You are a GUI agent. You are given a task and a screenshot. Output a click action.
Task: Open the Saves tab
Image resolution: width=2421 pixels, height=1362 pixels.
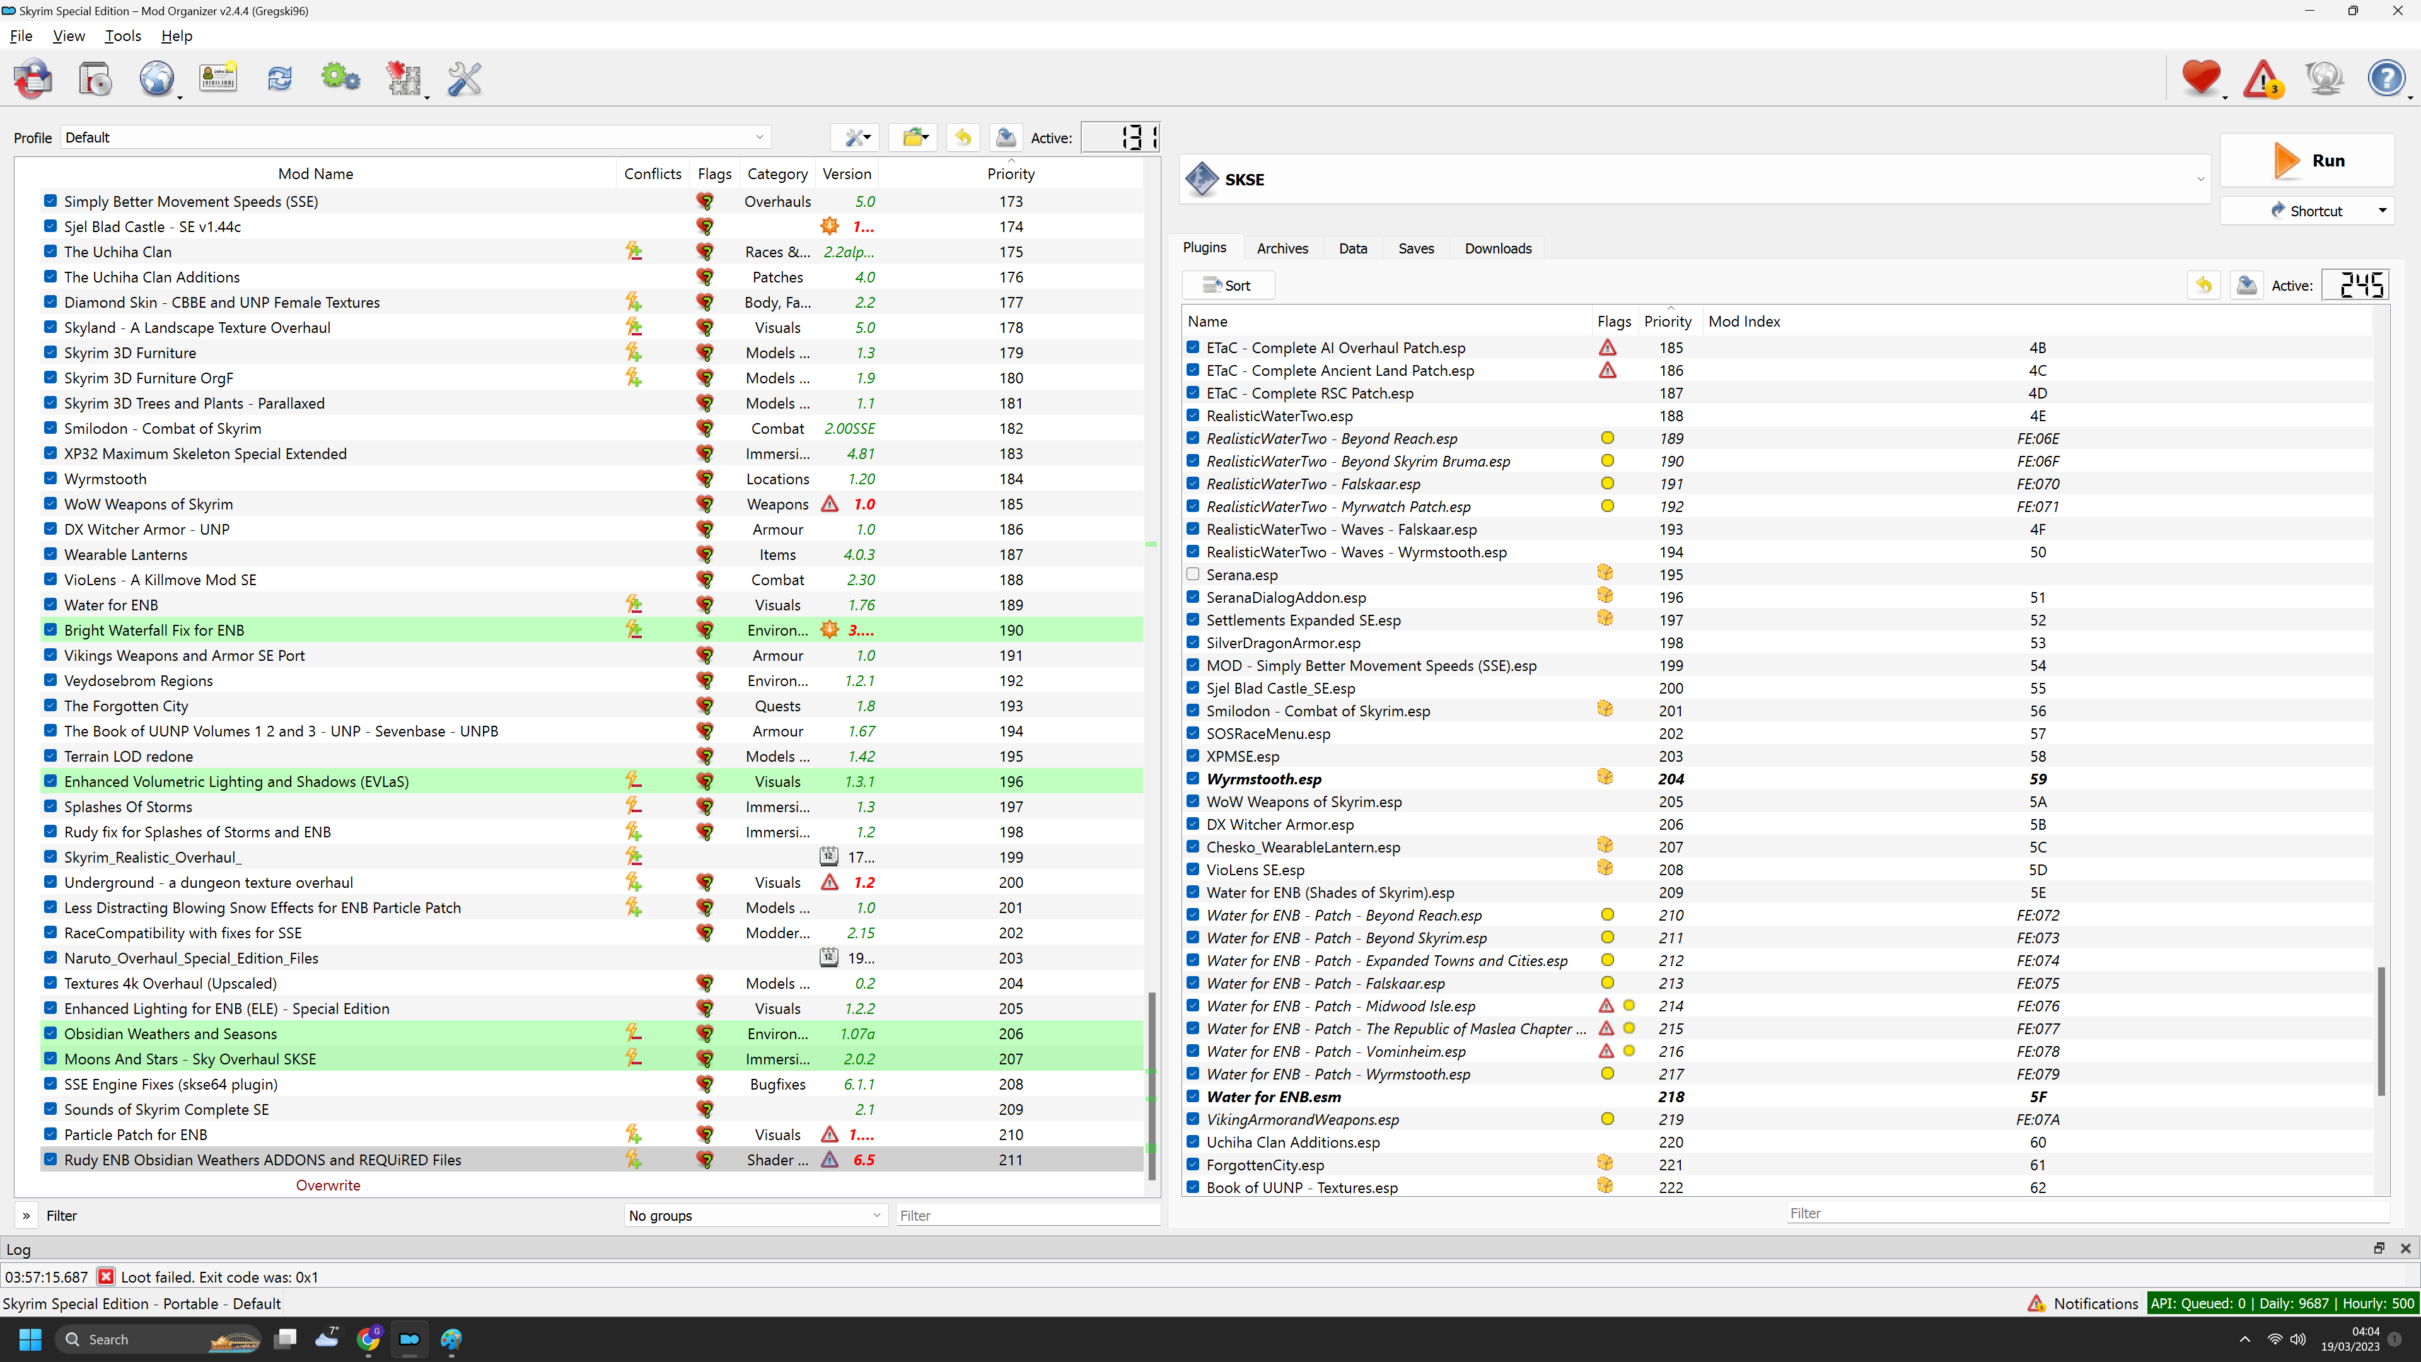(1415, 248)
